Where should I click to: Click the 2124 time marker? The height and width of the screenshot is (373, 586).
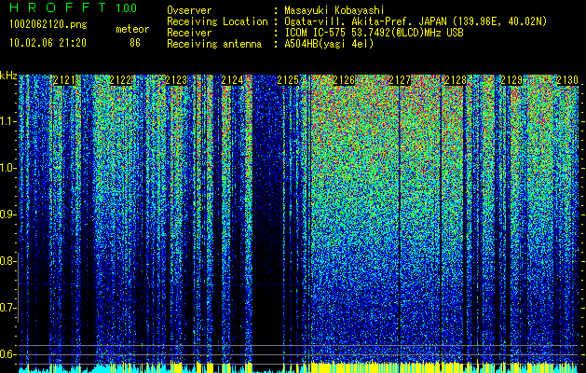pyautogui.click(x=232, y=80)
